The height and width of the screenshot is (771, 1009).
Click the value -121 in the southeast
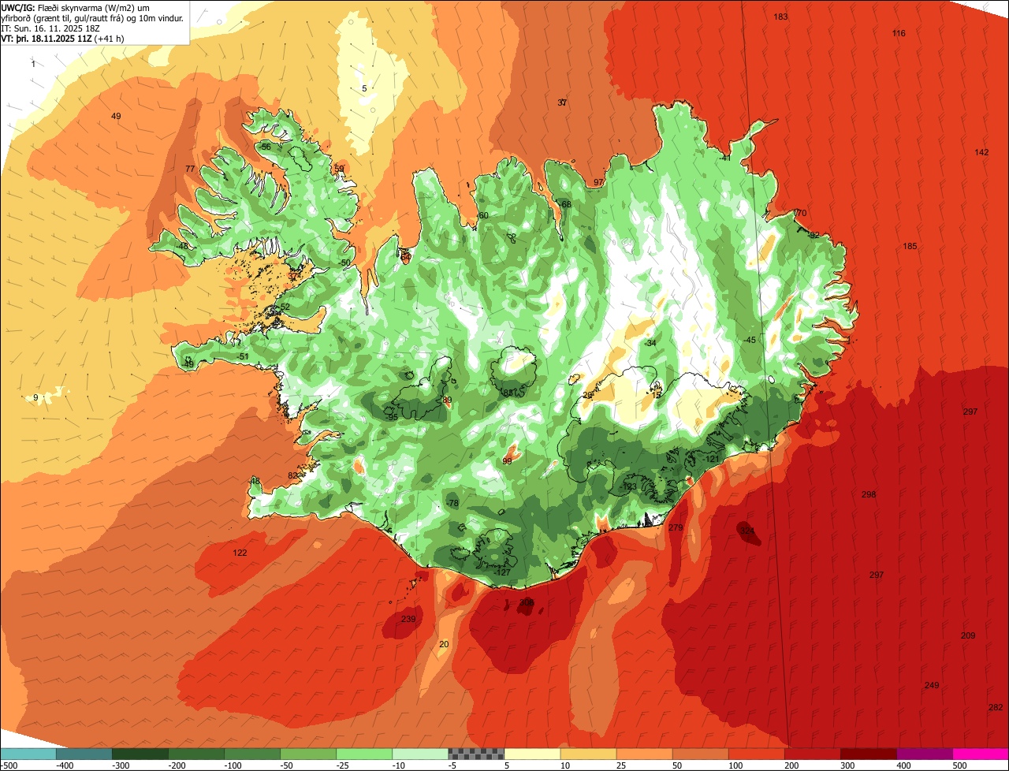tap(711, 459)
